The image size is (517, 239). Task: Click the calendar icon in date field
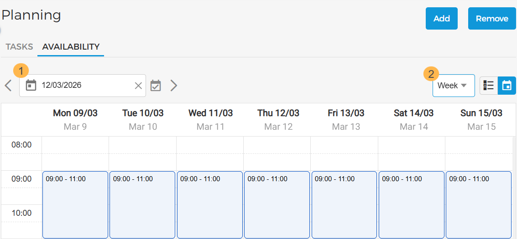[31, 86]
